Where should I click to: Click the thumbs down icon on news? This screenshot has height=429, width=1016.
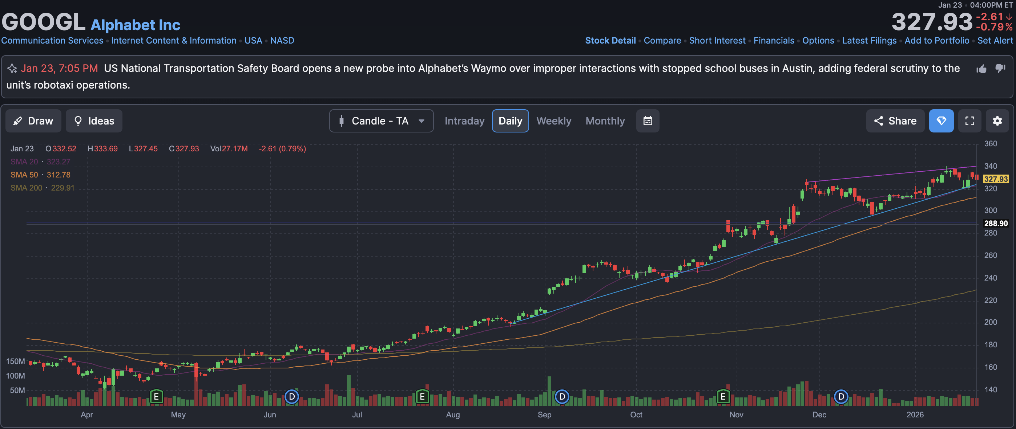pyautogui.click(x=1000, y=69)
